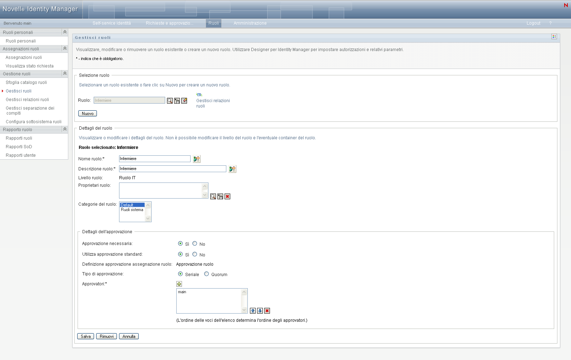
Task: Save the role with the Salva button
Action: [x=86, y=336]
